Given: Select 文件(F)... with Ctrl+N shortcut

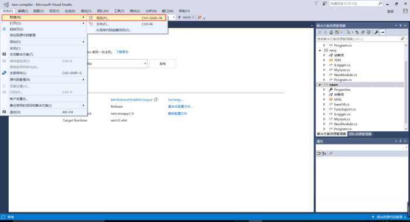Looking at the screenshot, I should [127, 24].
